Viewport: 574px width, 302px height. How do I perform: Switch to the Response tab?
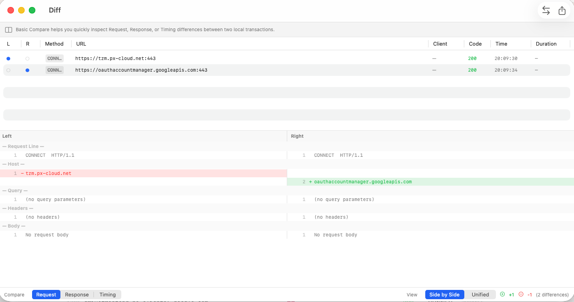(77, 295)
